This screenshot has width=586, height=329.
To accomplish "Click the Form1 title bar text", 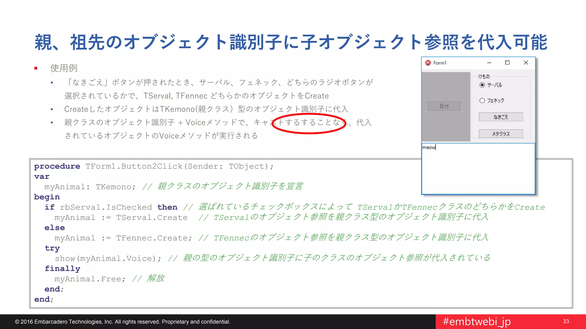I will tap(440, 63).
